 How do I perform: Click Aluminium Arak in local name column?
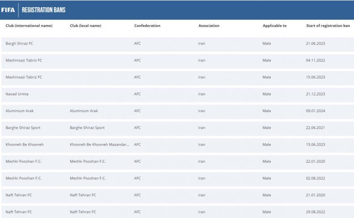[84, 111]
